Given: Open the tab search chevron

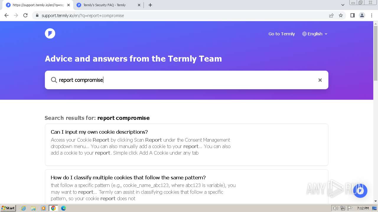Looking at the screenshot, I should [x=343, y=5].
